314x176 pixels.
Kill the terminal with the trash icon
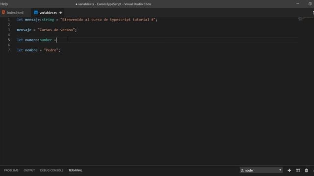[x=306, y=170]
